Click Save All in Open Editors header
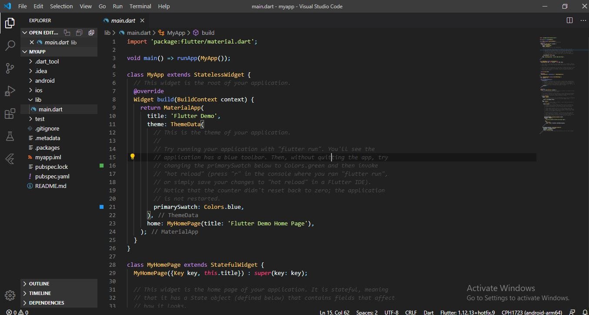 click(x=79, y=33)
